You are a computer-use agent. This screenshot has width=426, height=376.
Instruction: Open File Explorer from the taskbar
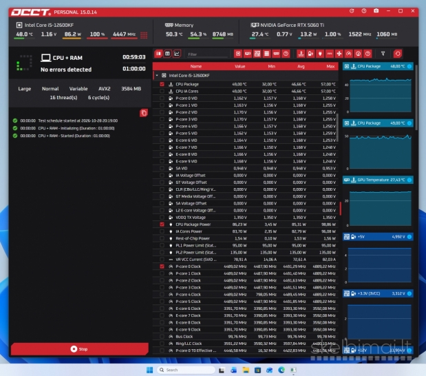(246, 370)
